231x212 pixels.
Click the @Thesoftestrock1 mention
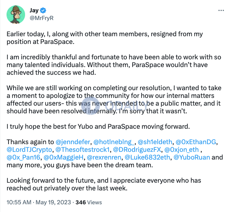(x=83, y=150)
